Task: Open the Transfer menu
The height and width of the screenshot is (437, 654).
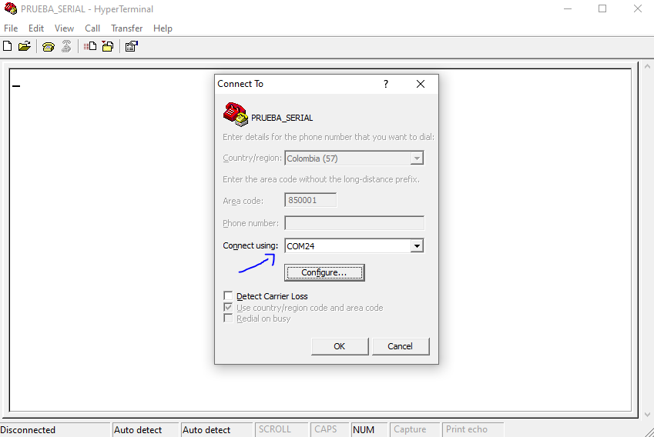Action: 126,28
